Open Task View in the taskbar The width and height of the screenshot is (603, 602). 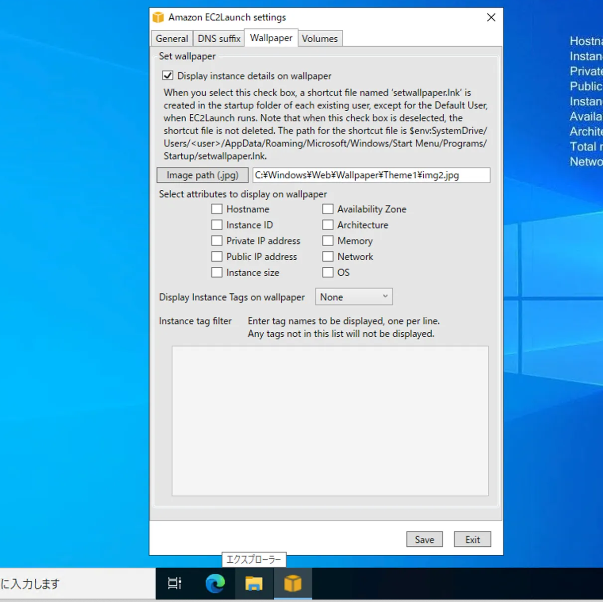click(174, 583)
